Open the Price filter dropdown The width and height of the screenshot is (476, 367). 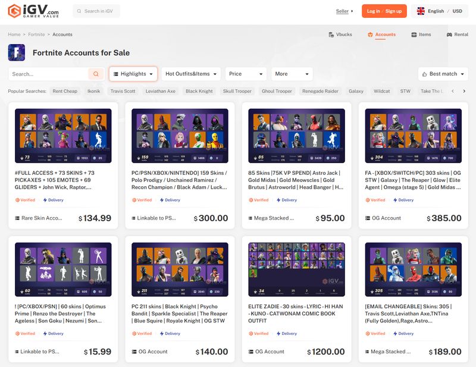pyautogui.click(x=246, y=74)
